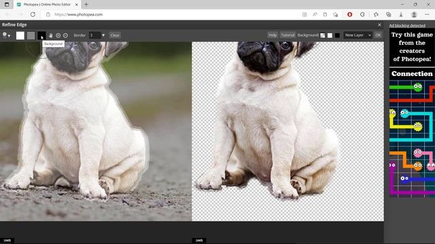Open the Ad blocking detected link
Screen dimensions: 435x244
(407, 26)
